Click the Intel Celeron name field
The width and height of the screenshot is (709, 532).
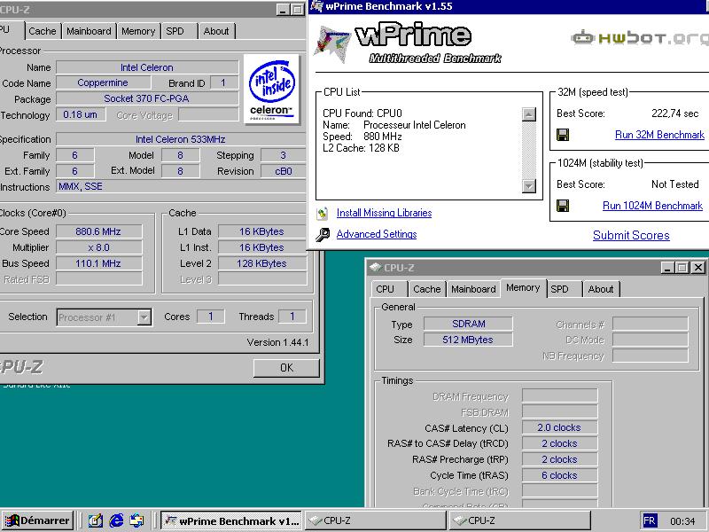click(147, 67)
